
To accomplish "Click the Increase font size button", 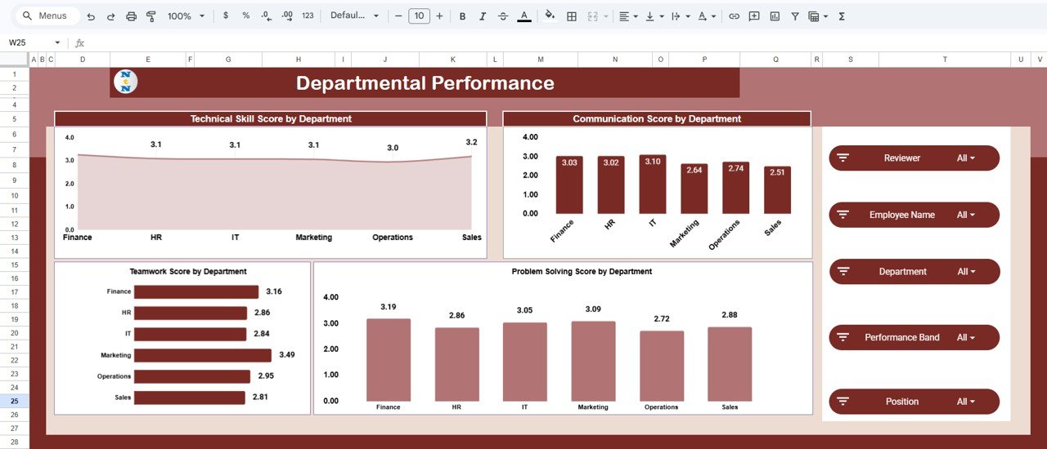I will tap(439, 16).
